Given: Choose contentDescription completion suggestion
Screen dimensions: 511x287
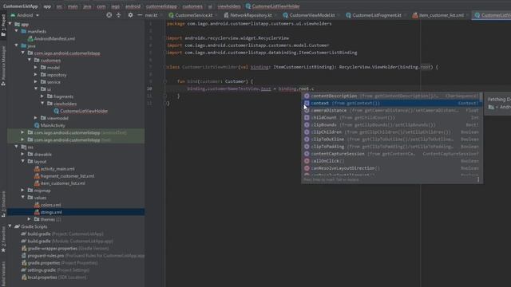Looking at the screenshot, I should click(x=391, y=96).
